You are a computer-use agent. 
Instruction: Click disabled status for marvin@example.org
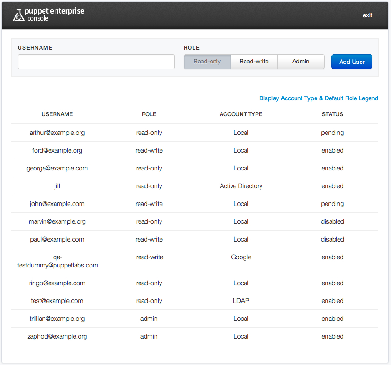[332, 222]
